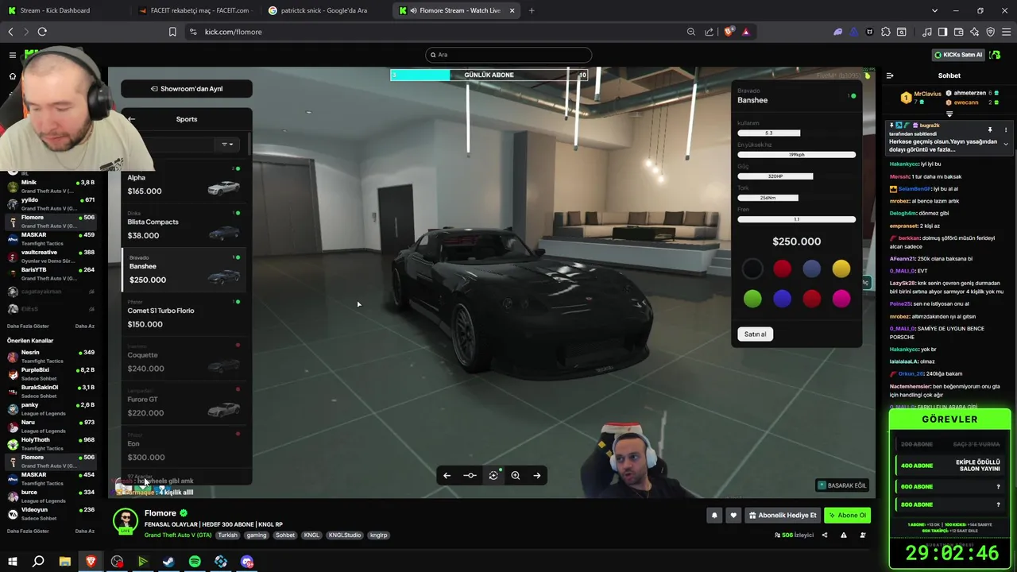Viewport: 1017px width, 572px height.
Task: Click the next-vehicle arrow in showroom controls
Action: 537,475
